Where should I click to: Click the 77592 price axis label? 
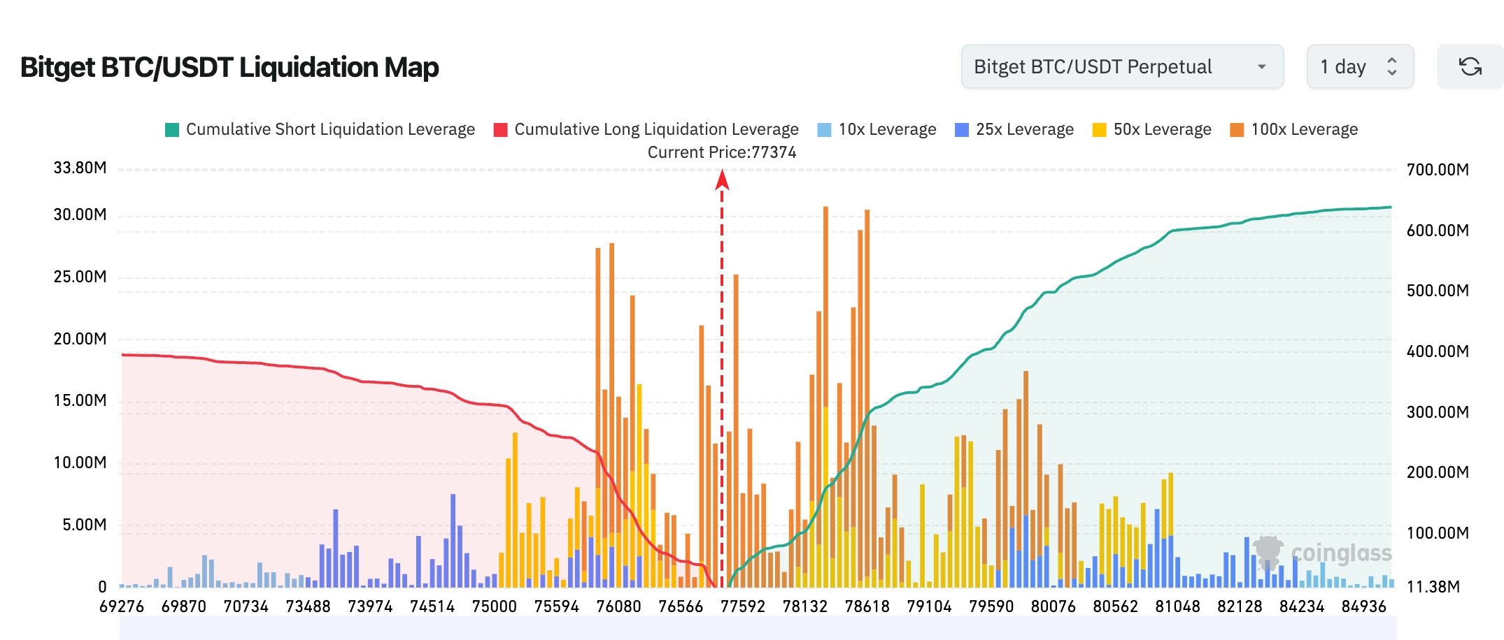(x=743, y=606)
